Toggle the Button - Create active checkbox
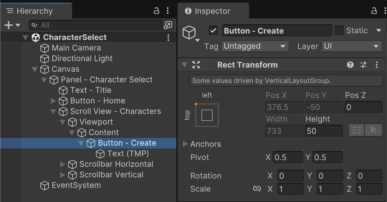Screen dimensions: 387x202 pyautogui.click(x=213, y=31)
